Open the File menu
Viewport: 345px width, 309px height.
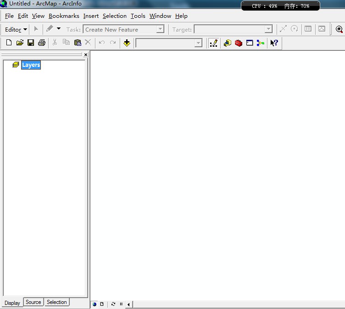pyautogui.click(x=9, y=16)
